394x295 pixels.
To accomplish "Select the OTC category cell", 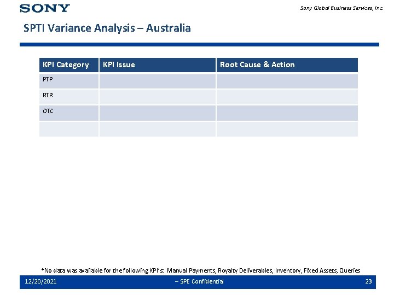I will [69, 113].
